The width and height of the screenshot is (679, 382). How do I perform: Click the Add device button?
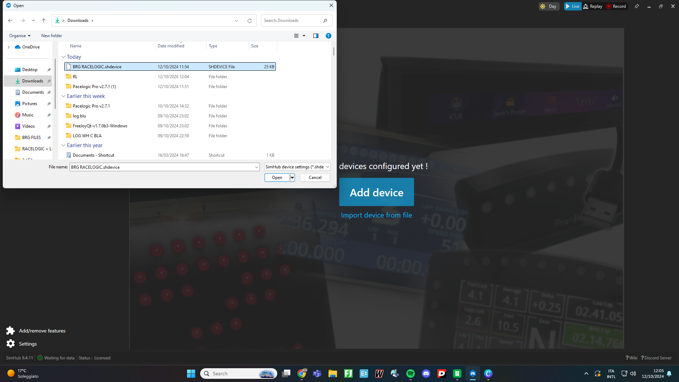point(377,192)
